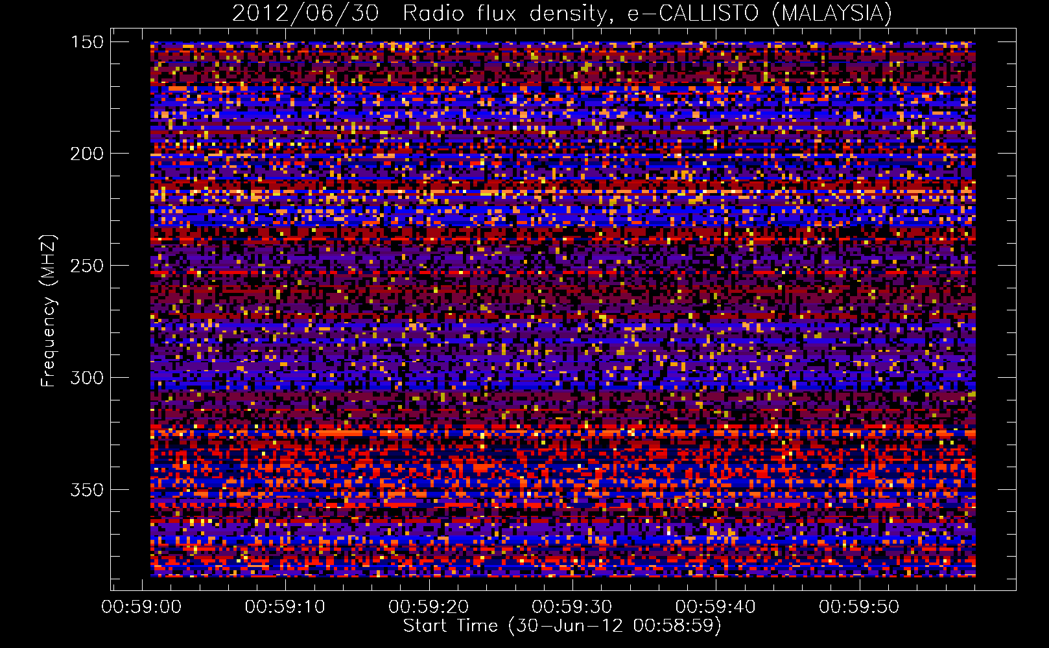Click the 'Frequency (MHZ)' axis label
This screenshot has width=1049, height=648.
coord(49,310)
